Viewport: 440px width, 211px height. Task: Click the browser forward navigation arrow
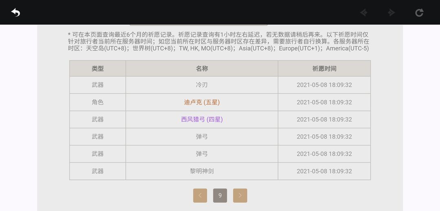pyautogui.click(x=391, y=13)
